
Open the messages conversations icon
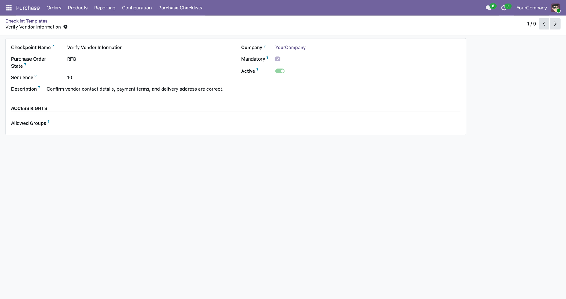[x=488, y=8]
